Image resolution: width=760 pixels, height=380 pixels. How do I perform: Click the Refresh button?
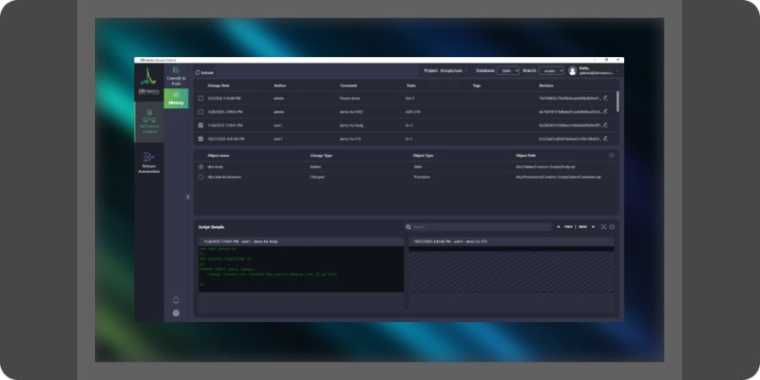click(204, 72)
